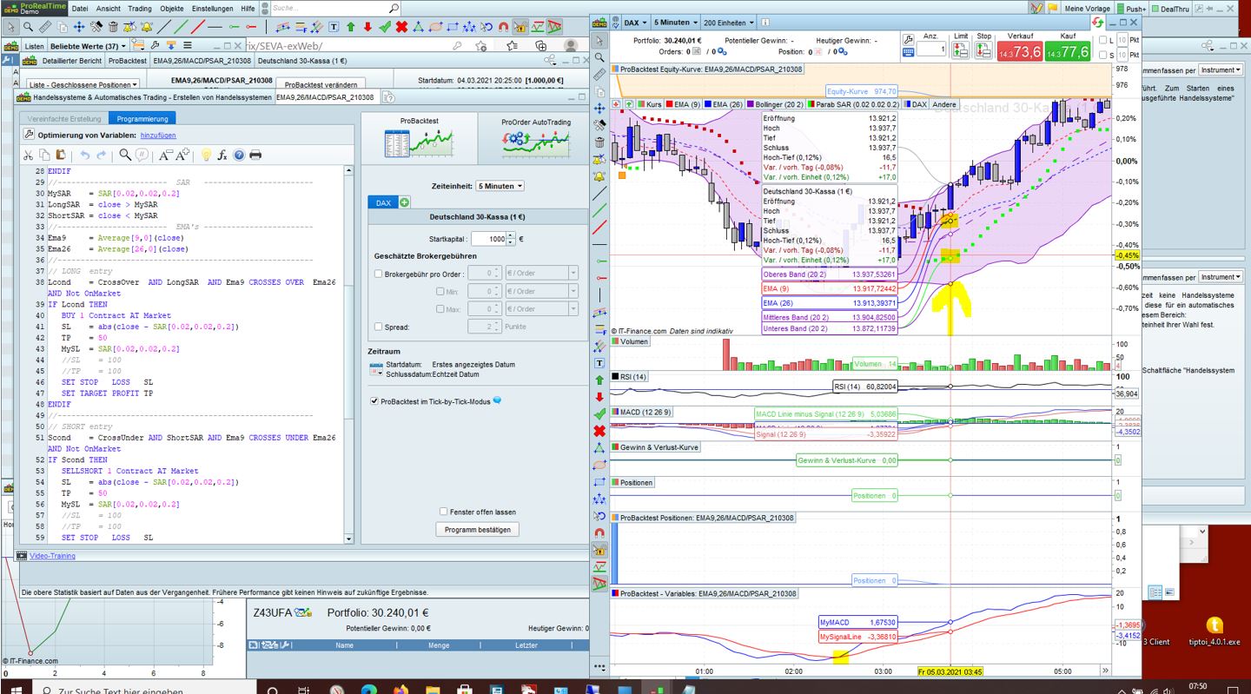Uncheck ProBacktest im Tick-by-Tick-Modus
1251x694 pixels.
coord(374,401)
